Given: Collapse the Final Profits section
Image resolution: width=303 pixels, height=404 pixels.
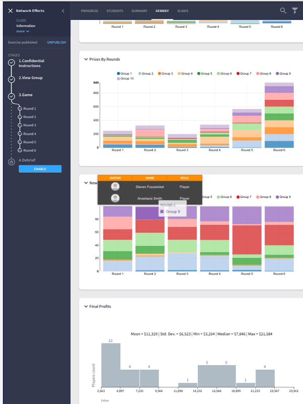Looking at the screenshot, I should pos(86,307).
